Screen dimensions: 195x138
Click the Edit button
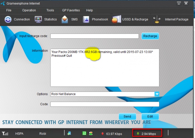[150, 116]
